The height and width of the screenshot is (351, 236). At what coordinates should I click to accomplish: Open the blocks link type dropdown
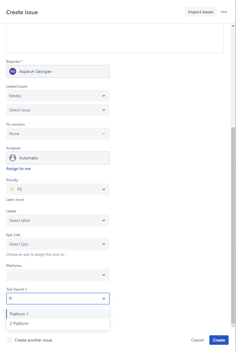click(58, 96)
